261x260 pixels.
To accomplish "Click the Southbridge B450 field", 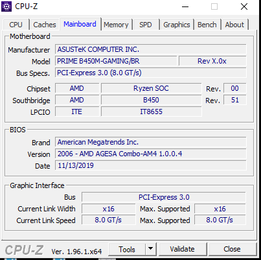I will 151,100.
